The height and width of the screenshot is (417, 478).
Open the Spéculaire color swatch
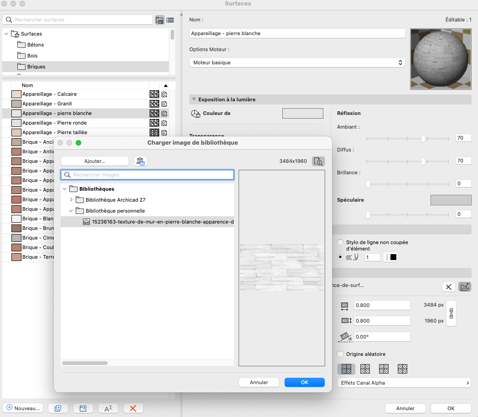pos(451,200)
